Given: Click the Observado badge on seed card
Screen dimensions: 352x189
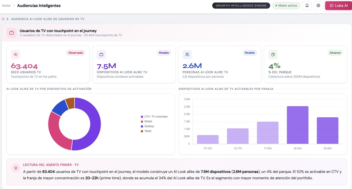Looking at the screenshot, I should [x=76, y=53].
